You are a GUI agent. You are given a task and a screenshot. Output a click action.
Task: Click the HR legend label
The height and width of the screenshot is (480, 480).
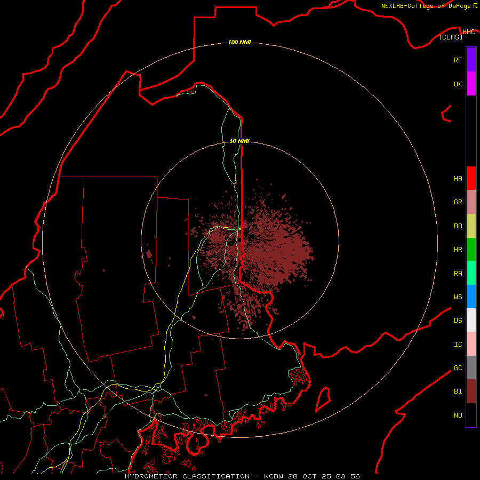458,250
